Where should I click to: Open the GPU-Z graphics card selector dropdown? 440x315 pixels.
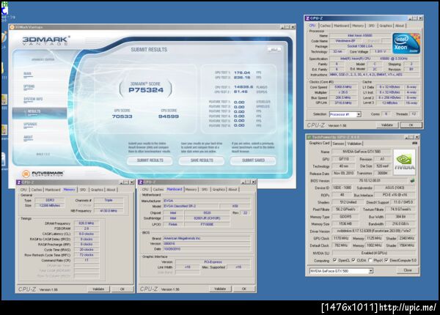click(x=370, y=271)
